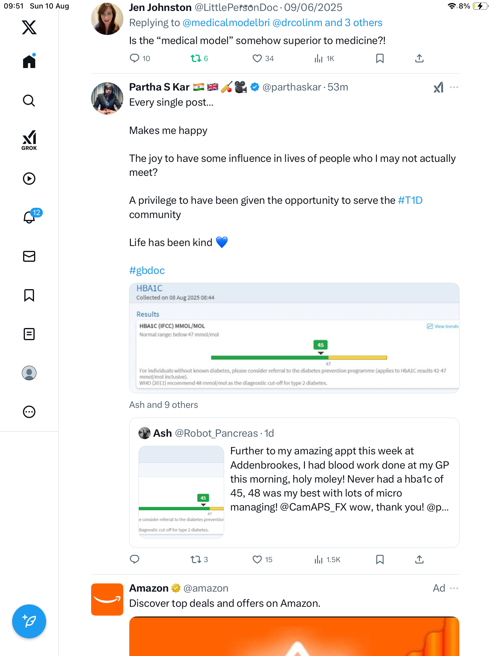Like Partha S Kar's post
This screenshot has height=656, width=492.
click(257, 559)
